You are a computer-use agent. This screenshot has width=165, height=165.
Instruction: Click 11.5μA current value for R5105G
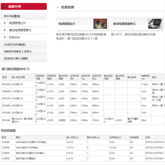144,84
